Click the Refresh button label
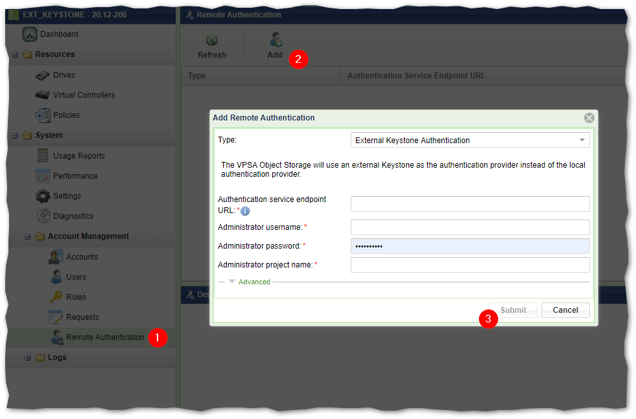The height and width of the screenshot is (419, 636). (x=212, y=55)
